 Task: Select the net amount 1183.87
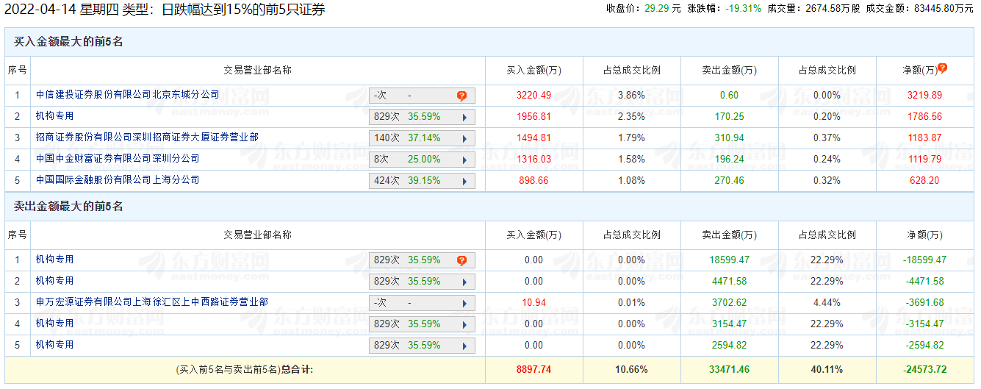924,138
